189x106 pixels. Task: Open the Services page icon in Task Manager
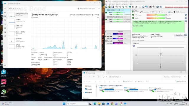[5, 36]
